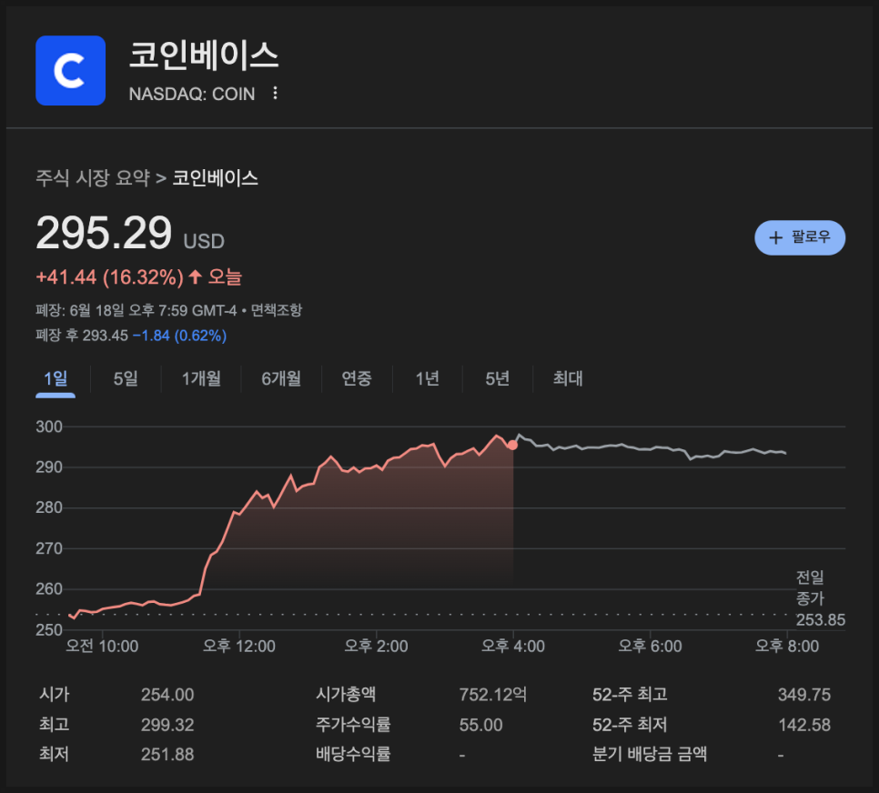Viewport: 879px width, 793px height.
Task: Open the 주식 시장 요약 breadcrumb link
Action: pos(93,178)
